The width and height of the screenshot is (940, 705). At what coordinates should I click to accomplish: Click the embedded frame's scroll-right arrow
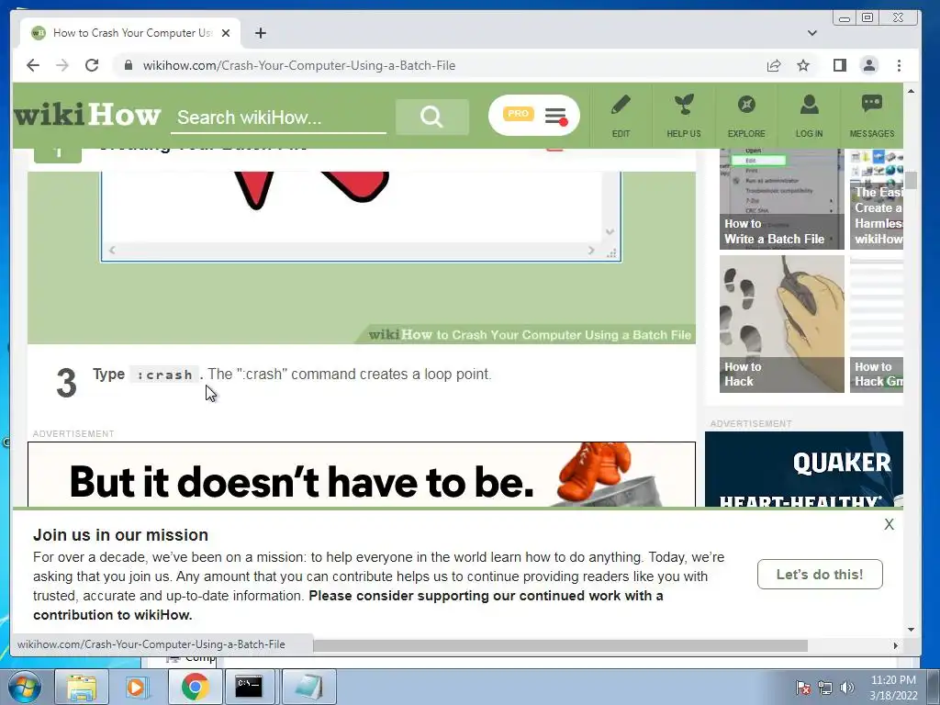591,251
